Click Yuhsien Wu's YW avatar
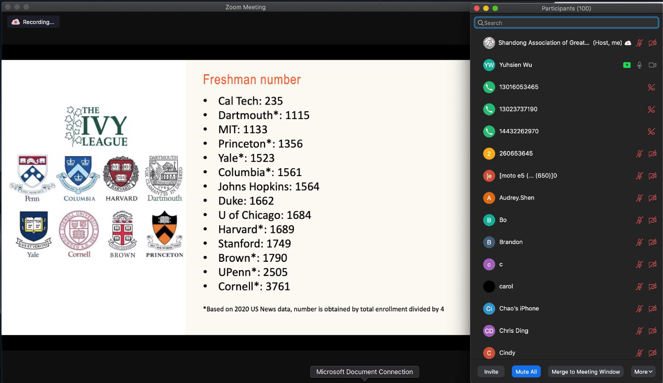The width and height of the screenshot is (663, 383). click(x=489, y=65)
